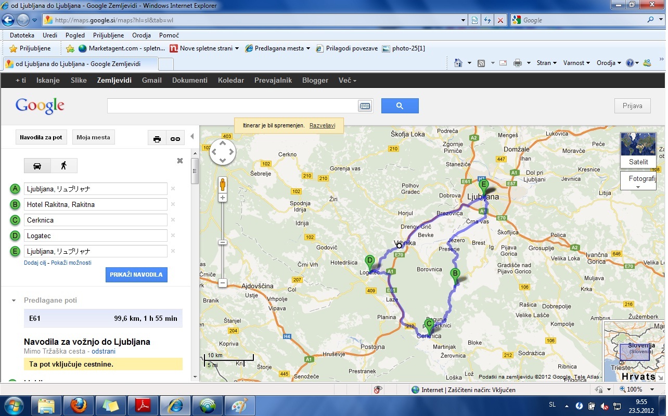Viewport: 668px width, 416px height.
Task: Zoom out with the map minus button
Action: pos(223,283)
